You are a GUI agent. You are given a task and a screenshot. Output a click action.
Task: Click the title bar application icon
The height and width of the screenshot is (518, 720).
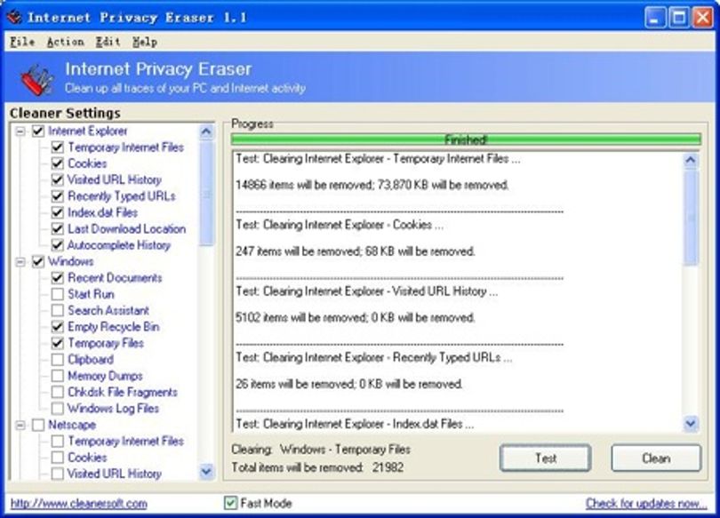pos(14,17)
